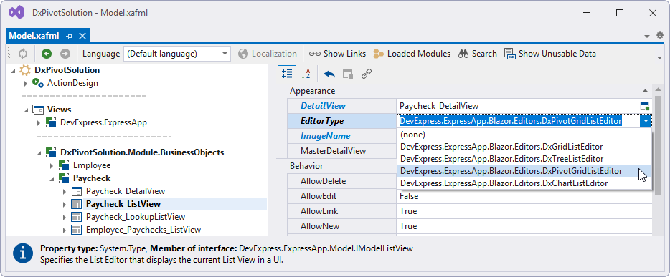670x277 pixels.
Task: Choose DxGridListEditor from the list
Action: coord(524,147)
